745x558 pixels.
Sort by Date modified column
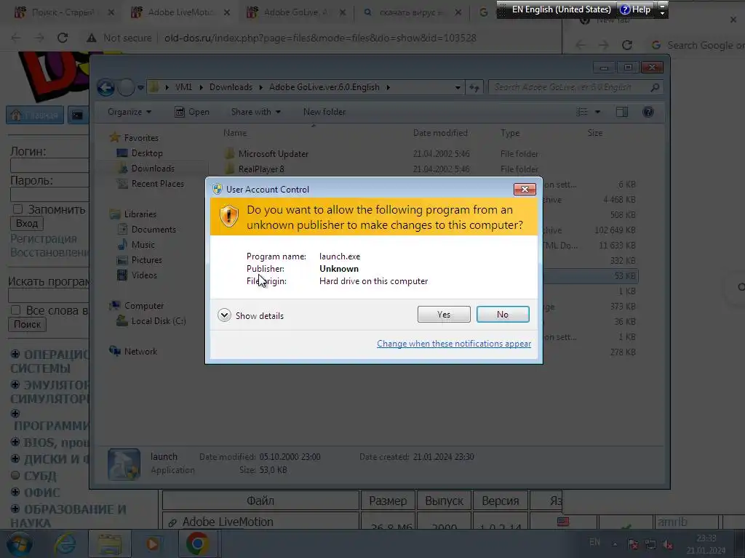[x=440, y=133]
